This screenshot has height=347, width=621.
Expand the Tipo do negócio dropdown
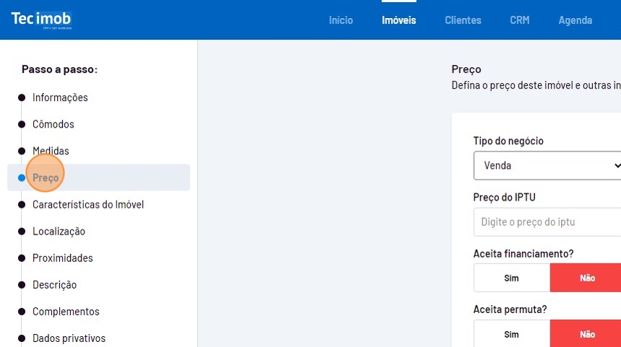pos(547,165)
